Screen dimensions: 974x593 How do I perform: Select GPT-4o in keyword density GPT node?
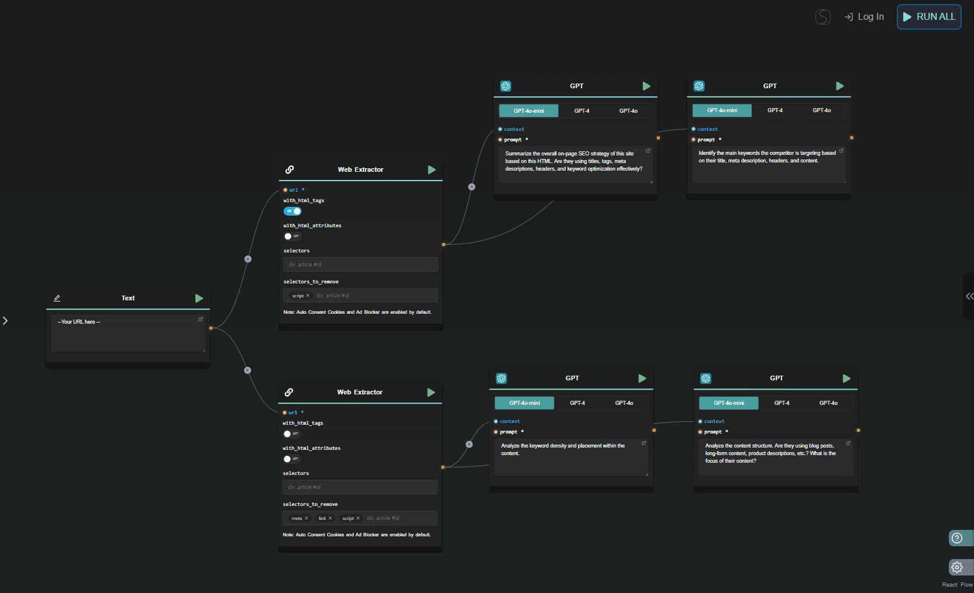624,403
